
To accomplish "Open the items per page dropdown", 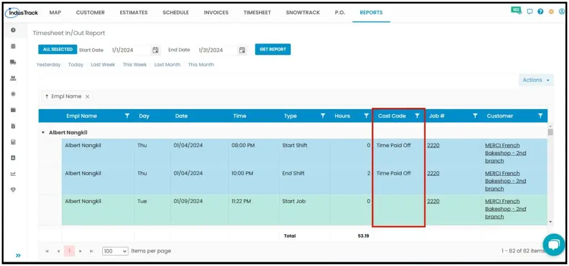I will tap(116, 251).
